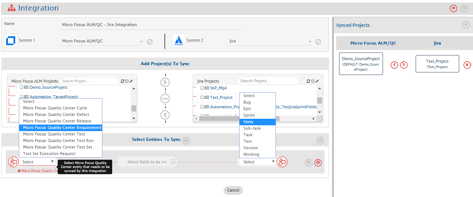Refresh the Jira Projects list
Viewport: 473px width, 197px height.
coord(308,81)
